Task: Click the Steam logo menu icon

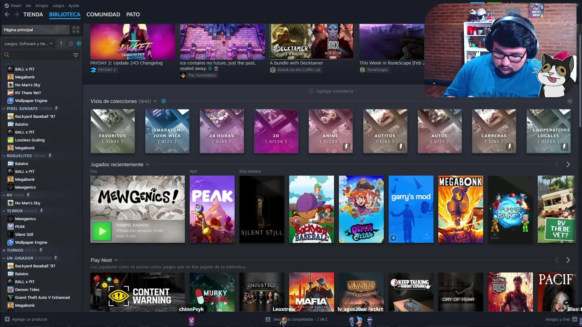Action: pos(6,5)
